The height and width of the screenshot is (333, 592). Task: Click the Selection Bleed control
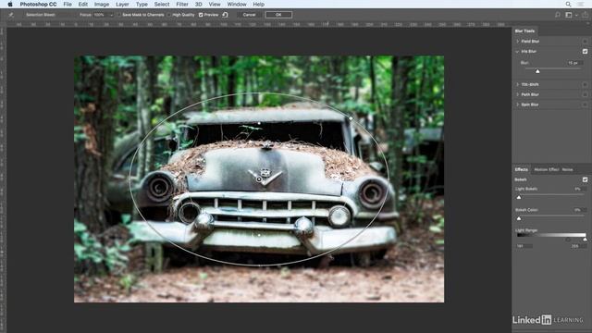point(41,15)
